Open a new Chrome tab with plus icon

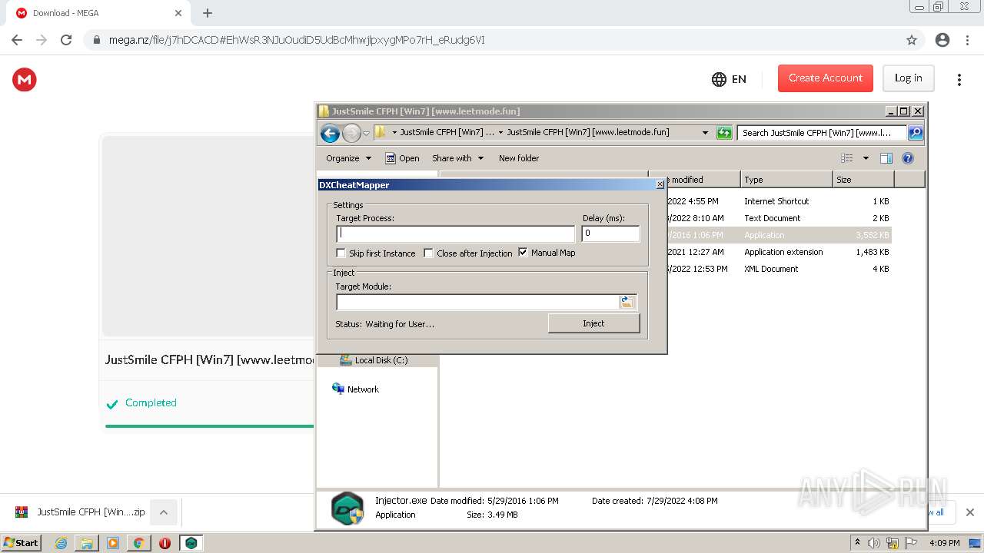click(208, 13)
